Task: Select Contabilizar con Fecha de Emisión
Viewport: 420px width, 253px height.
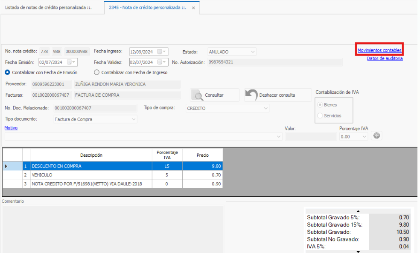Action: (7, 72)
